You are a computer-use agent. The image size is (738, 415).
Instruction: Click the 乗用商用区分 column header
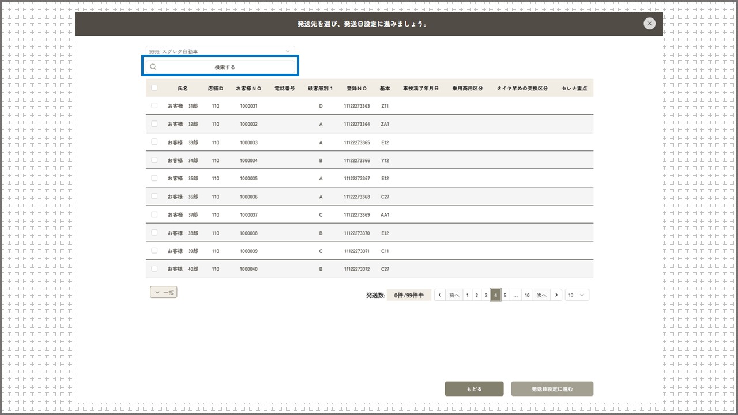click(468, 88)
